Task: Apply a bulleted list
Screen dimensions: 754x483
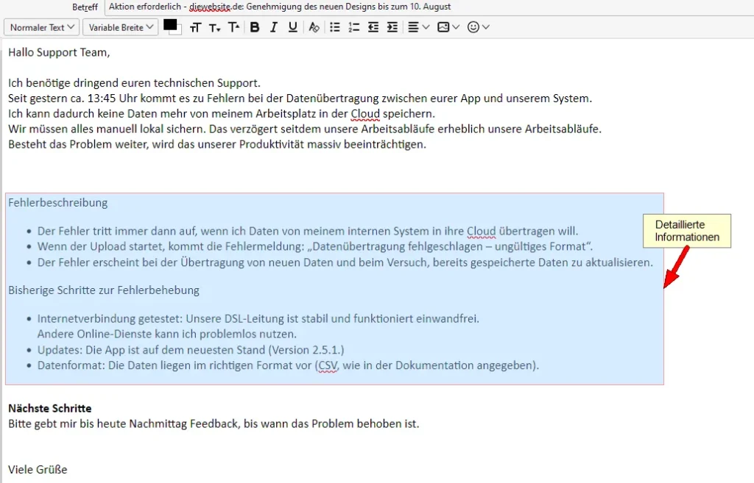Action: [x=334, y=27]
